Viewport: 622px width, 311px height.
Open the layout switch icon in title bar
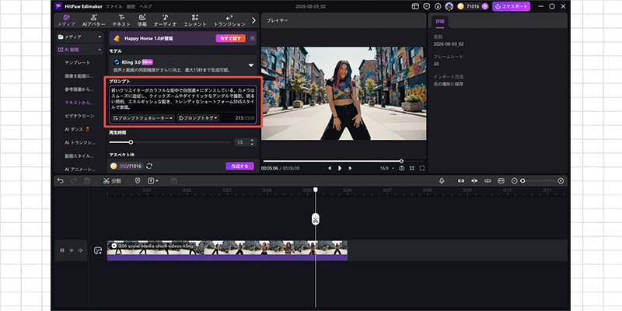point(415,6)
